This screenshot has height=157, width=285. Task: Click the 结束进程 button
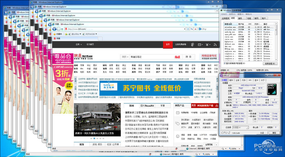click(x=270, y=63)
